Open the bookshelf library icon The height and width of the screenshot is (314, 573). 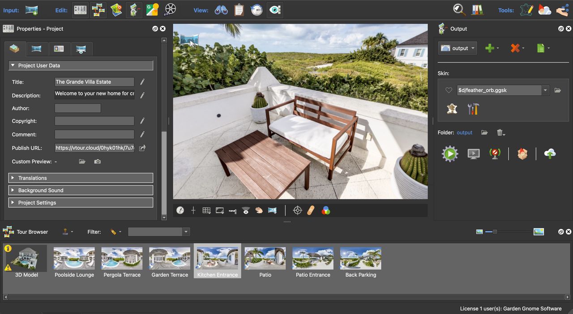click(x=477, y=10)
